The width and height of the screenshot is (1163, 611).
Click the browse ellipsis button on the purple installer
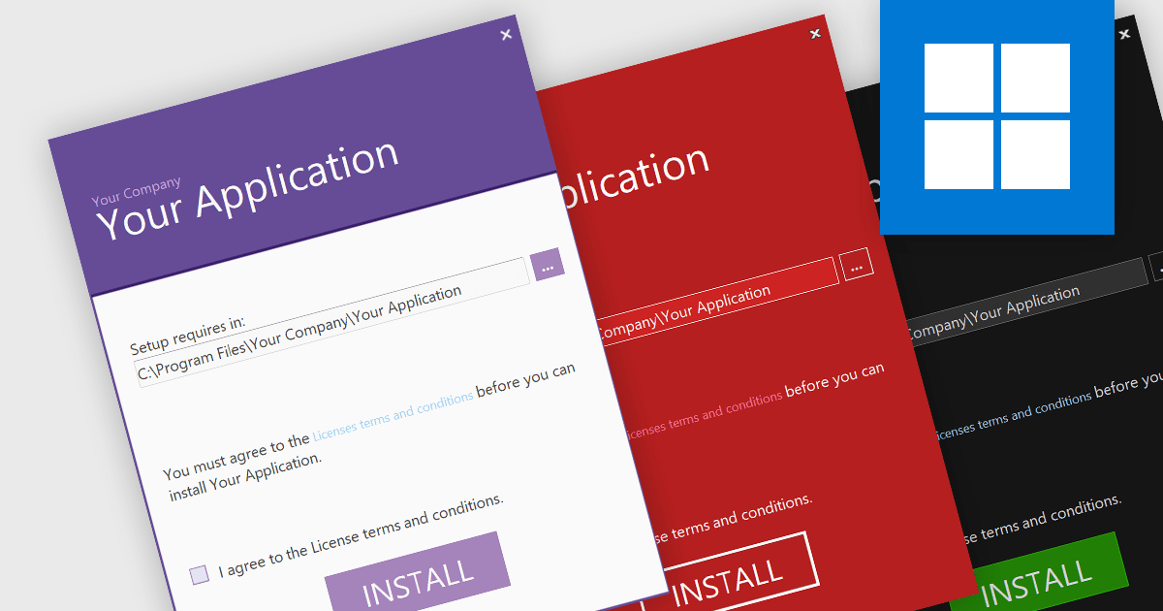point(549,267)
